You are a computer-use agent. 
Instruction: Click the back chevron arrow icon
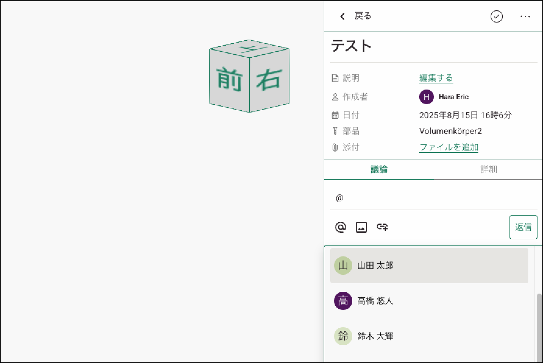pyautogui.click(x=342, y=16)
